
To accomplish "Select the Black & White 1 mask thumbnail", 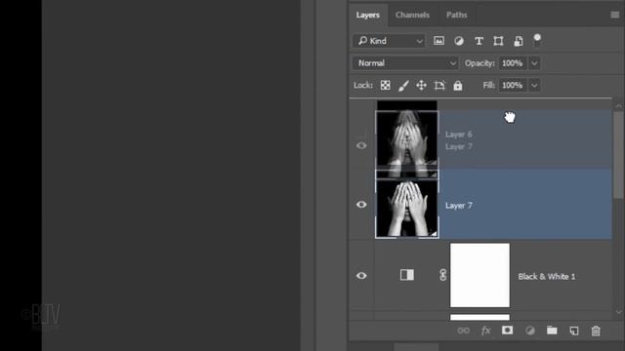I will [479, 275].
